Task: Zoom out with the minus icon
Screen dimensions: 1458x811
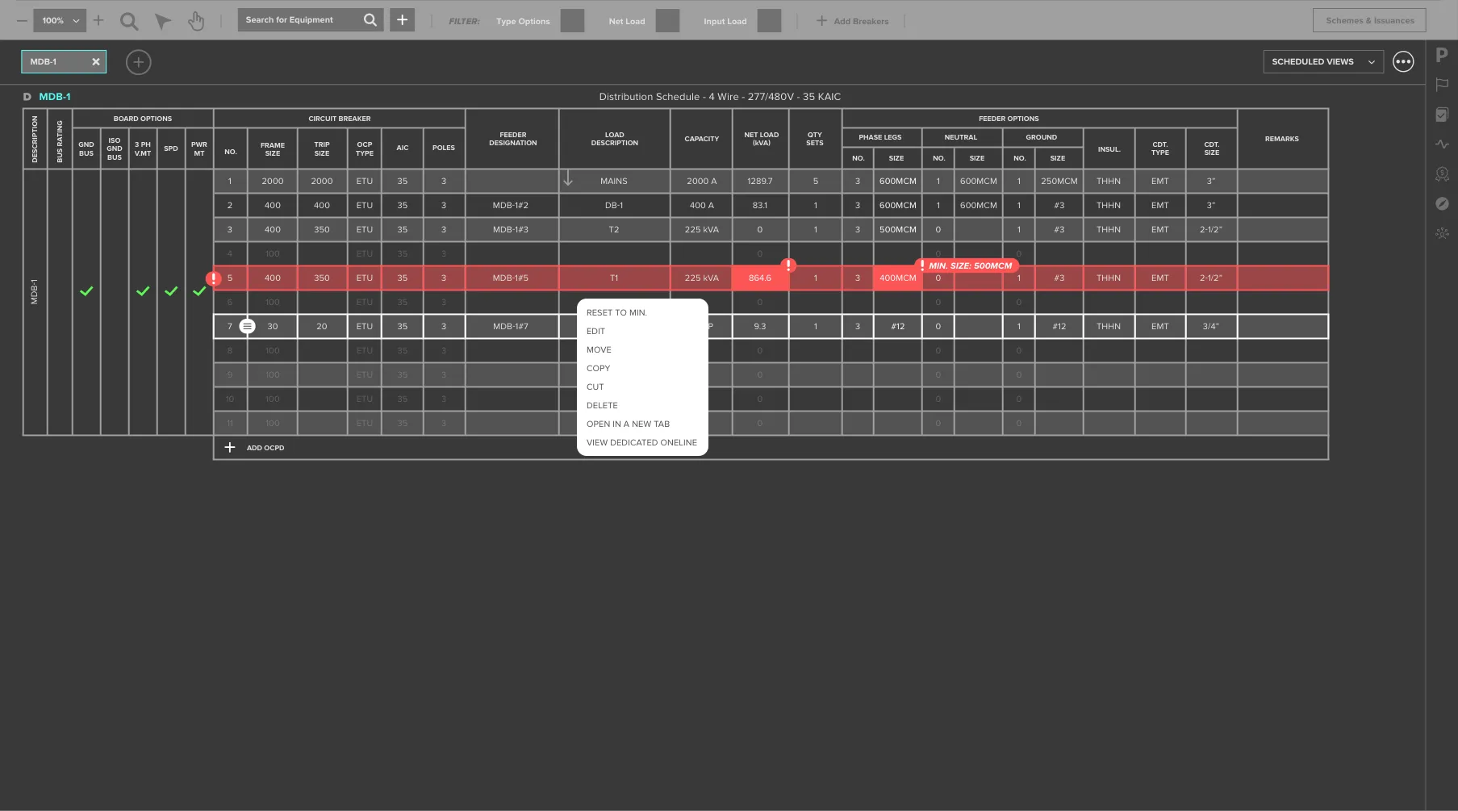Action: pos(22,20)
